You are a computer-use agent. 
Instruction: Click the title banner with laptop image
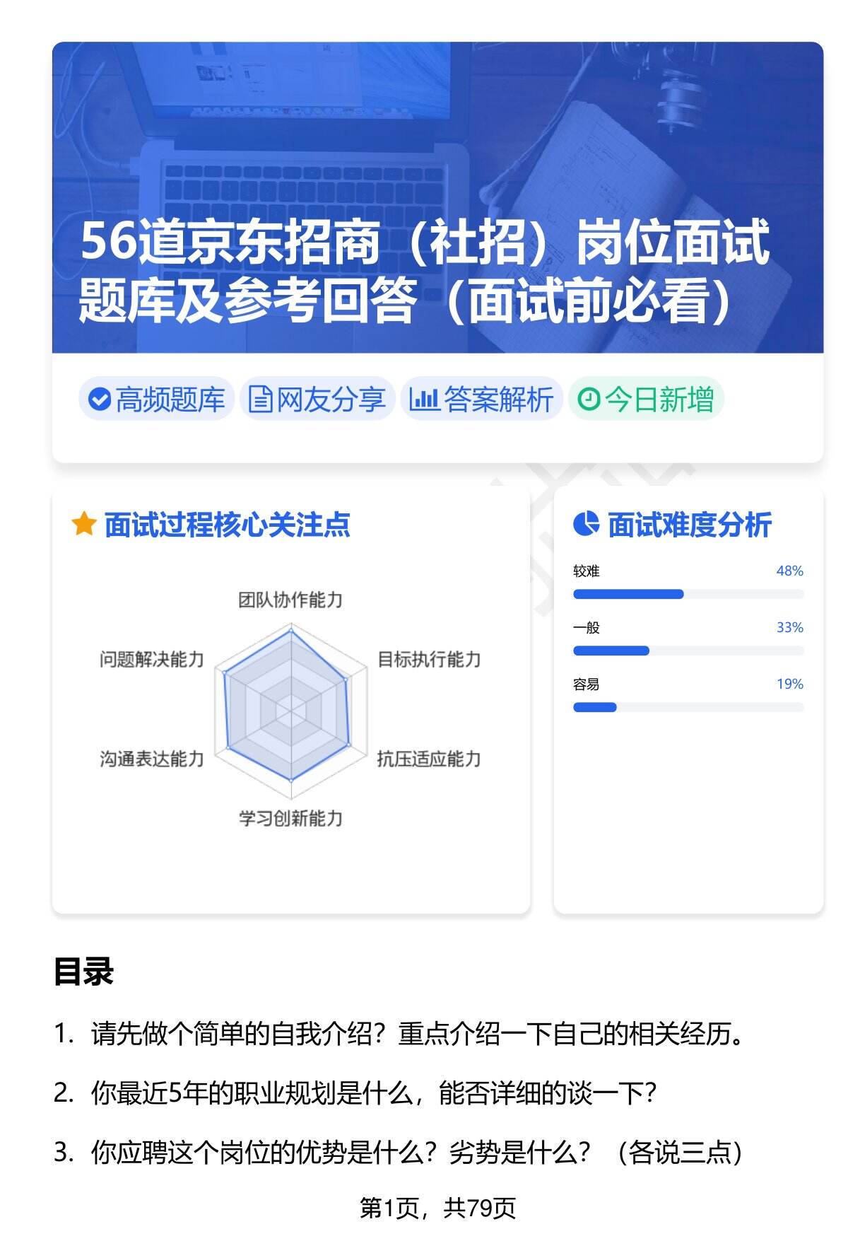[437, 198]
